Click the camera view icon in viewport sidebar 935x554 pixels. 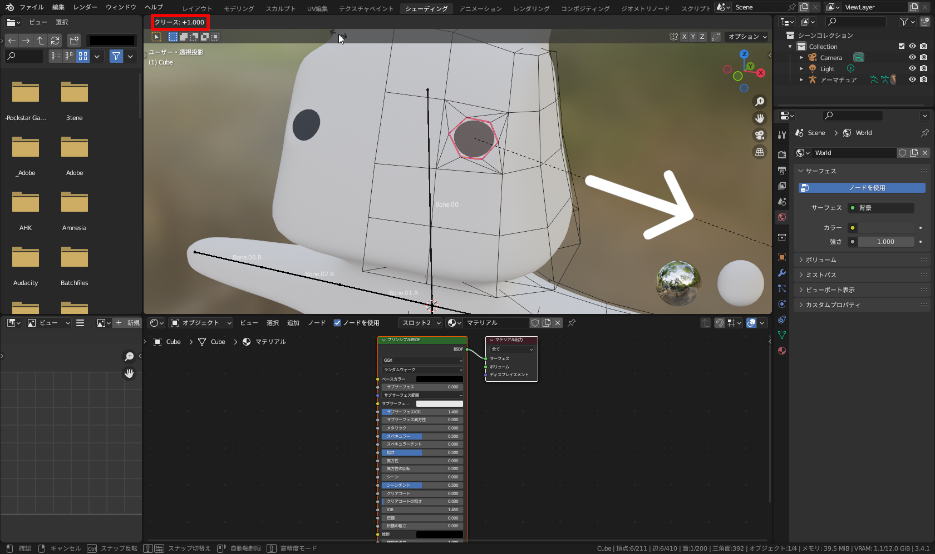point(760,134)
